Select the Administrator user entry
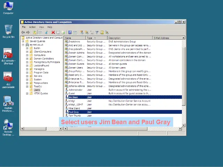Viewport: 223px width, 167px height. pos(75,90)
